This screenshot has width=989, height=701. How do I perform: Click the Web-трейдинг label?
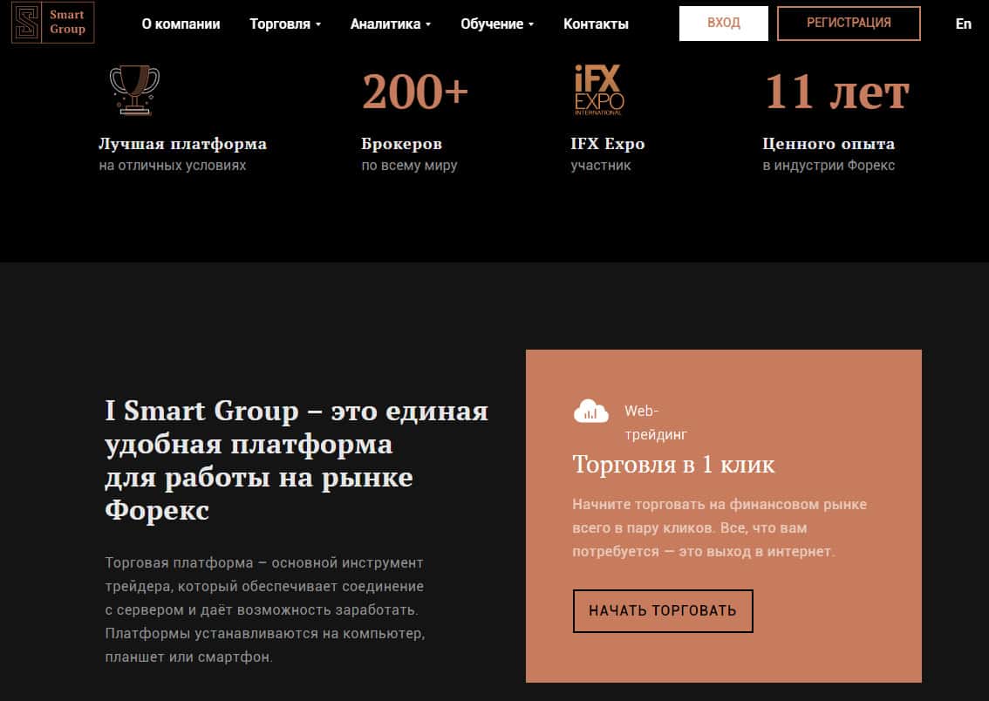point(656,422)
